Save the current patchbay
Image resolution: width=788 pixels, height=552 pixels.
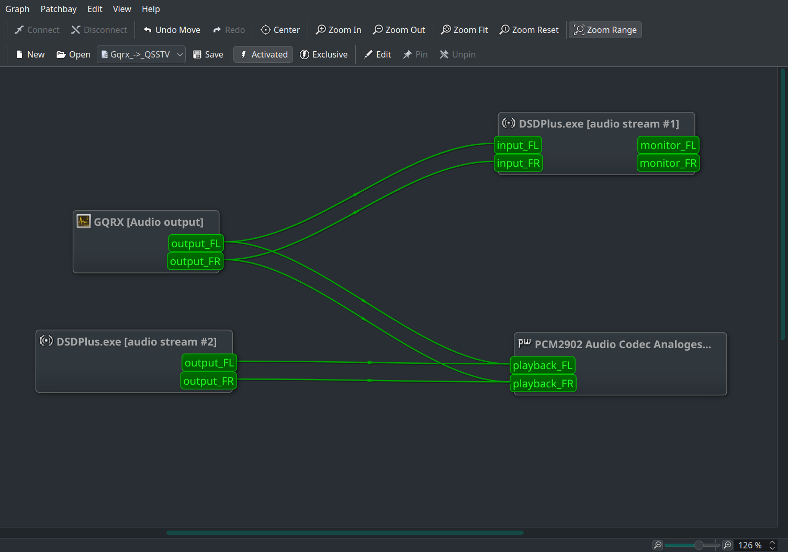coord(208,54)
